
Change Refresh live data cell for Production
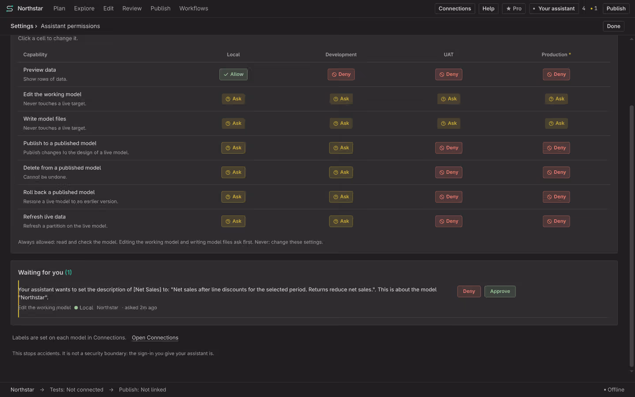[x=556, y=221]
